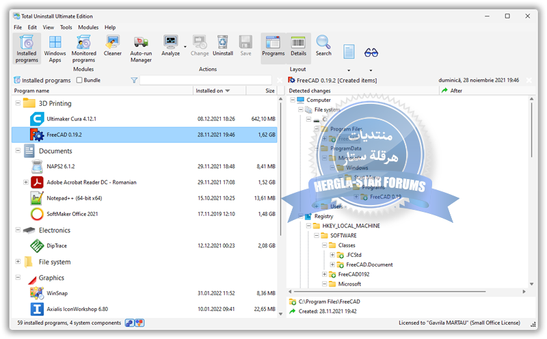Select the SoftMaker Office 2021 icon
The height and width of the screenshot is (339, 547).
pos(37,214)
